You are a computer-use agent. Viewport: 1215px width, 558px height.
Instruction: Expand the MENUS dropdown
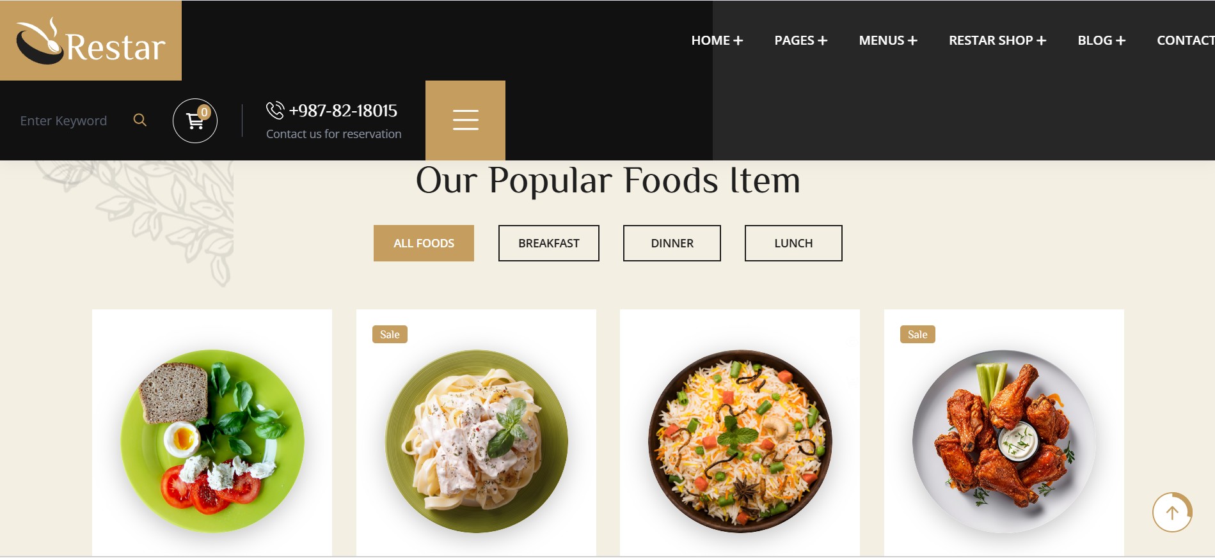pyautogui.click(x=888, y=40)
